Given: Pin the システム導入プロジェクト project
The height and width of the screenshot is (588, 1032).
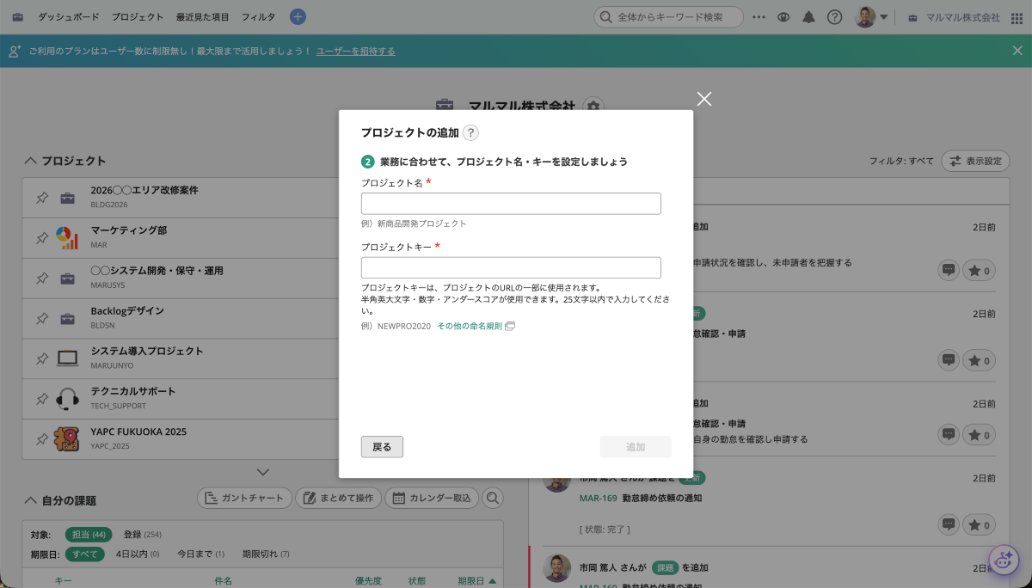Looking at the screenshot, I should point(41,358).
